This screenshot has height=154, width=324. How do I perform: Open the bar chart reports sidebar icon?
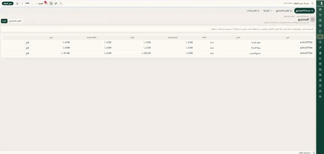pyautogui.click(x=320, y=58)
